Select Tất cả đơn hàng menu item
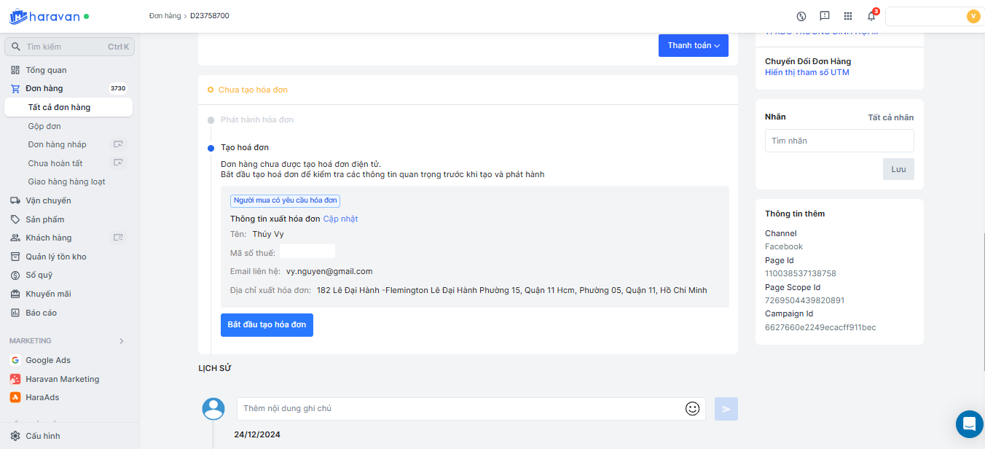 [x=60, y=107]
